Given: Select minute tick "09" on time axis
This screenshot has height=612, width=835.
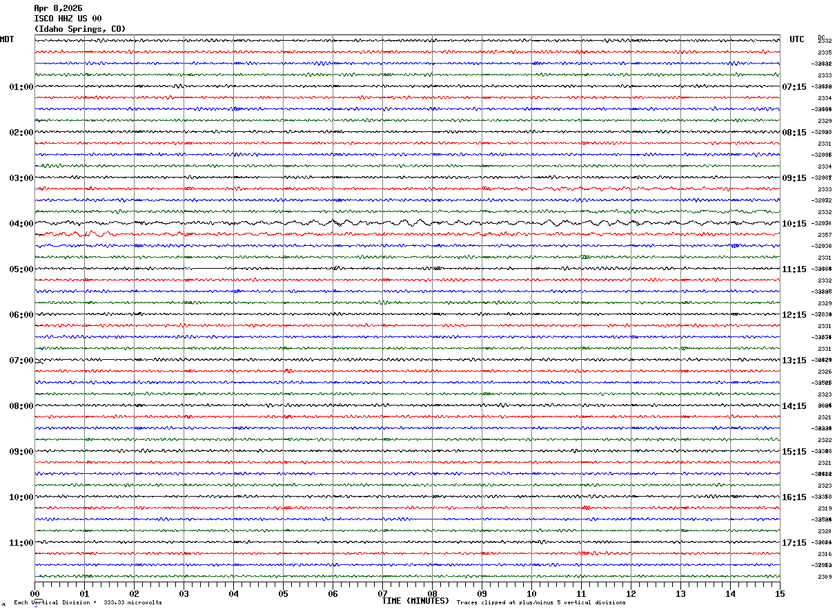Looking at the screenshot, I should point(482,593).
